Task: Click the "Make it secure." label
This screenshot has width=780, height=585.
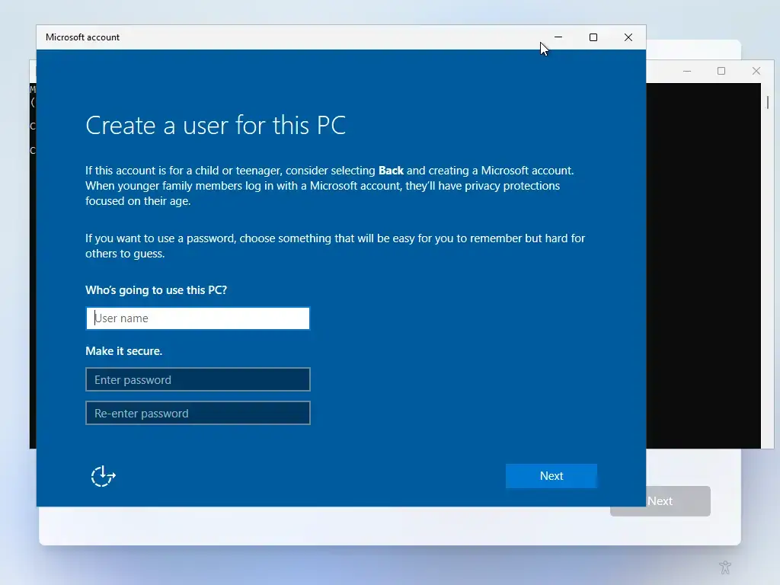Action: [x=123, y=351]
